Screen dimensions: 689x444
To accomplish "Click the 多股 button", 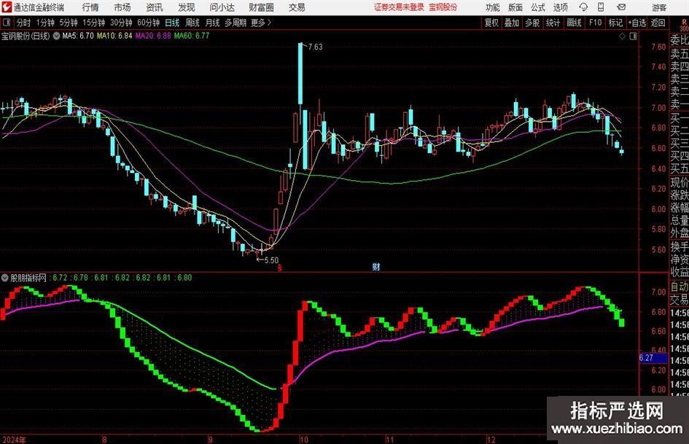I will coord(532,23).
